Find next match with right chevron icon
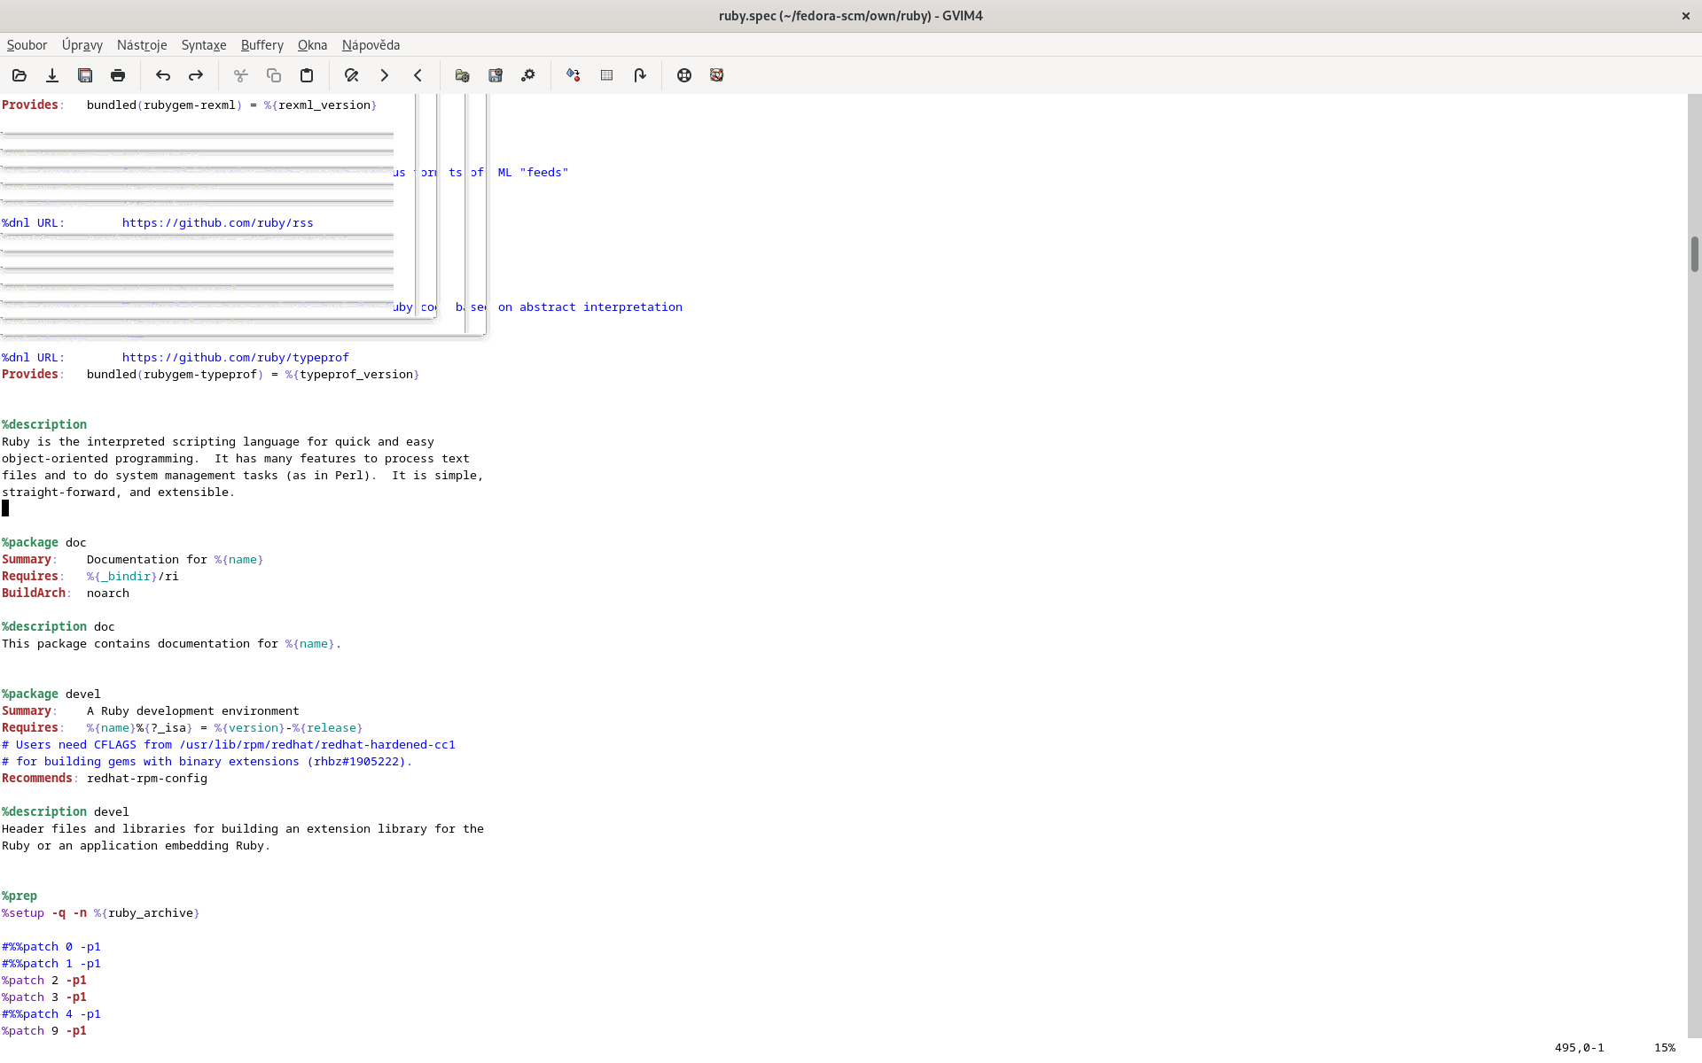1702x1063 pixels. tap(385, 75)
